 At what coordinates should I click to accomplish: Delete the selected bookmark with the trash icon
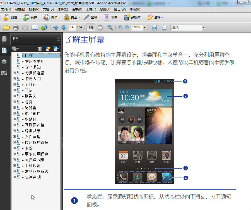(40, 48)
